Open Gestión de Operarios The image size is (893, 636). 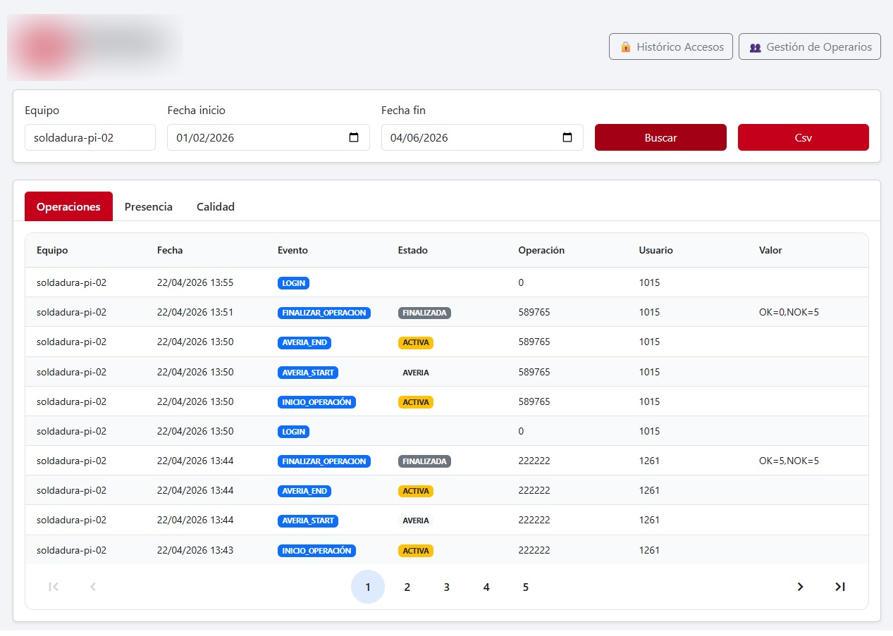point(810,47)
